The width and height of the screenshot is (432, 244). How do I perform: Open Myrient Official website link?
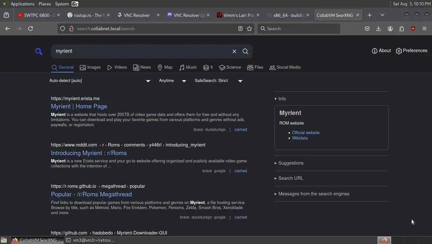[x=306, y=133]
